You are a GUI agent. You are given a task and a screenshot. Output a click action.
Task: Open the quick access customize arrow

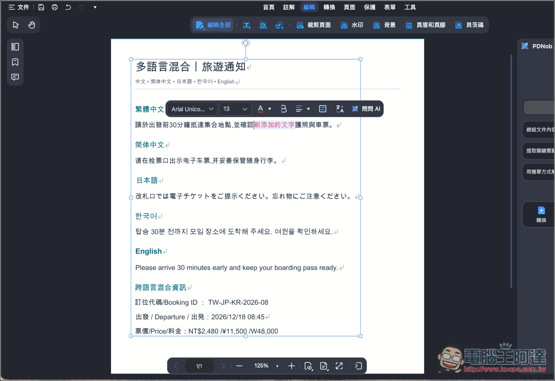95,7
